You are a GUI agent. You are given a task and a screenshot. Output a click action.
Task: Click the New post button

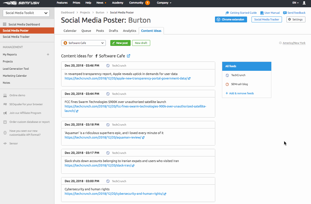[x=120, y=43]
